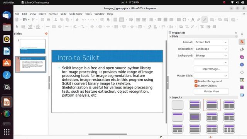The image size is (247, 139).
Task: Open the Navigator compass deck in sidebar
Action: coord(242,64)
